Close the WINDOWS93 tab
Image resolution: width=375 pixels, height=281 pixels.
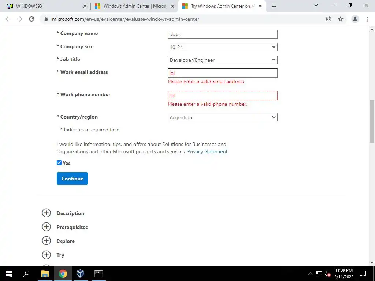[85, 6]
